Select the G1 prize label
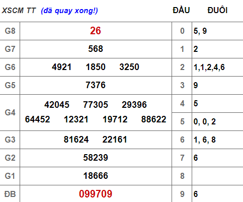The height and width of the screenshot is (202, 243). (10, 176)
